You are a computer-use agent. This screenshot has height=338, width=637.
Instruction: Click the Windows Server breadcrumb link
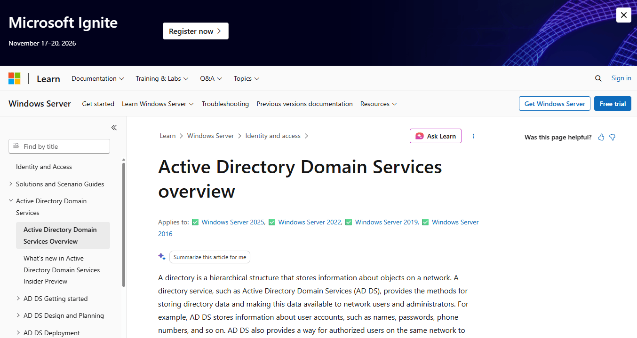(x=210, y=136)
